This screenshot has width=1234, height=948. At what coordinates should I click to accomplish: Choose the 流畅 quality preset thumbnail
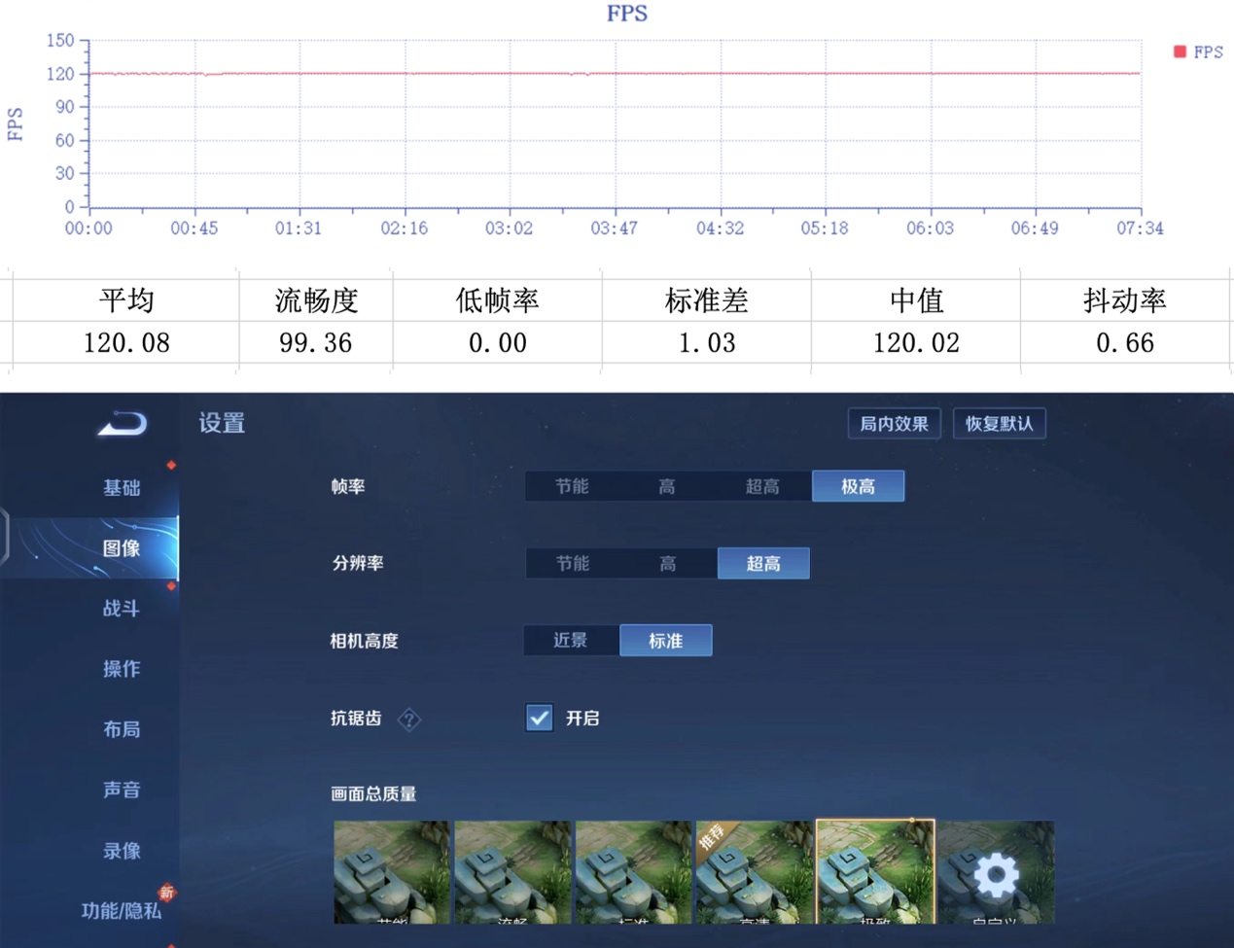pyautogui.click(x=512, y=872)
